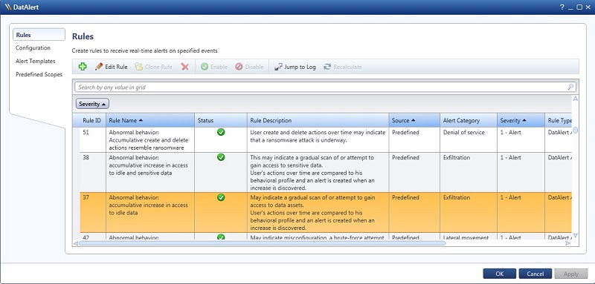Click 'access to data assets' description for rule 37
Viewport: 595px width, 284px height.
[318, 213]
